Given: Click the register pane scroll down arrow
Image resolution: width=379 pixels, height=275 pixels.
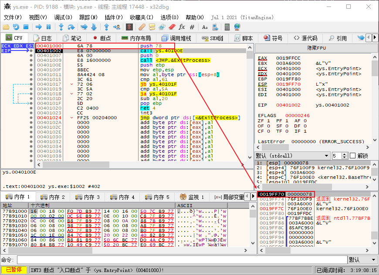Looking at the screenshot, I should 375,140.
